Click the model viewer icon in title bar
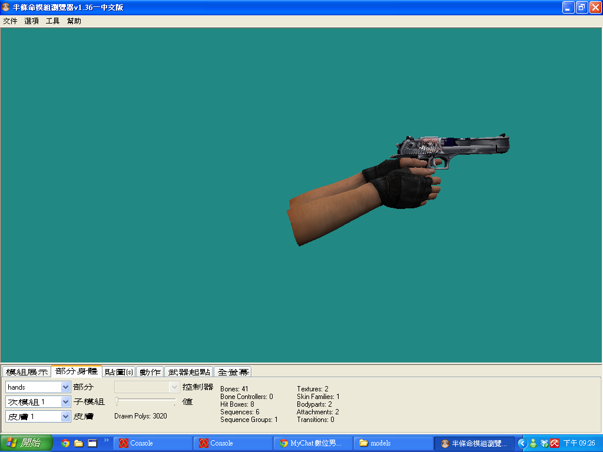 coord(6,7)
